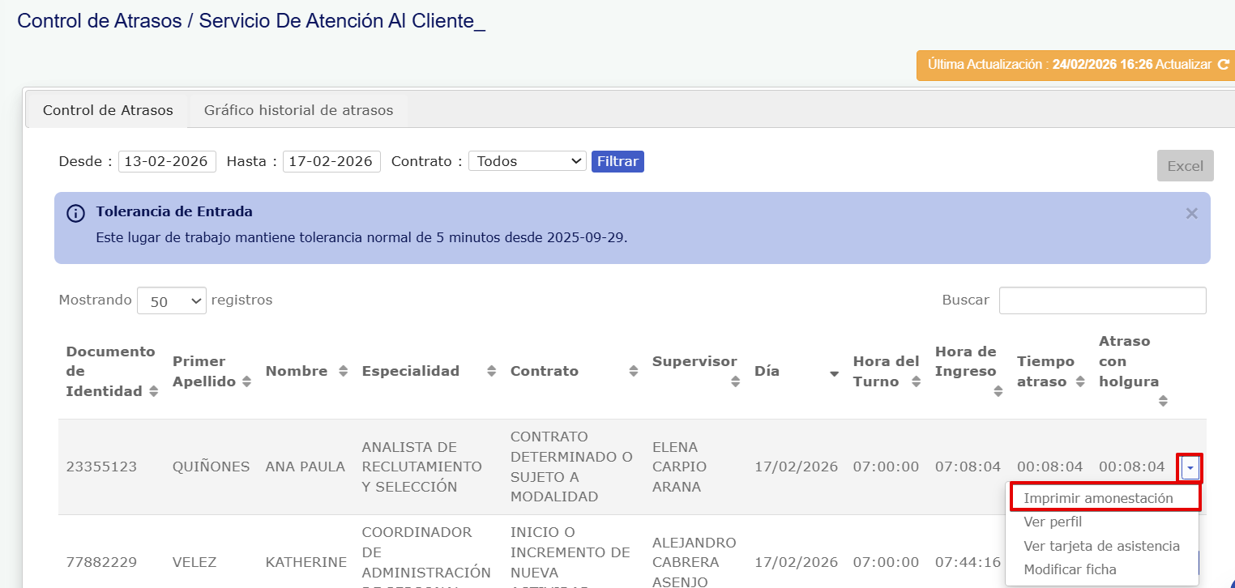This screenshot has width=1235, height=588.
Task: Sort by Primer Apellido column icon
Action: click(246, 382)
